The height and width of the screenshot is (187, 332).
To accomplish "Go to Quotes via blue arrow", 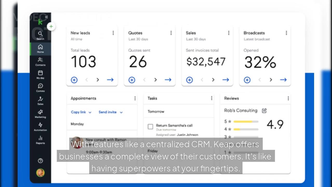I will (168, 80).
